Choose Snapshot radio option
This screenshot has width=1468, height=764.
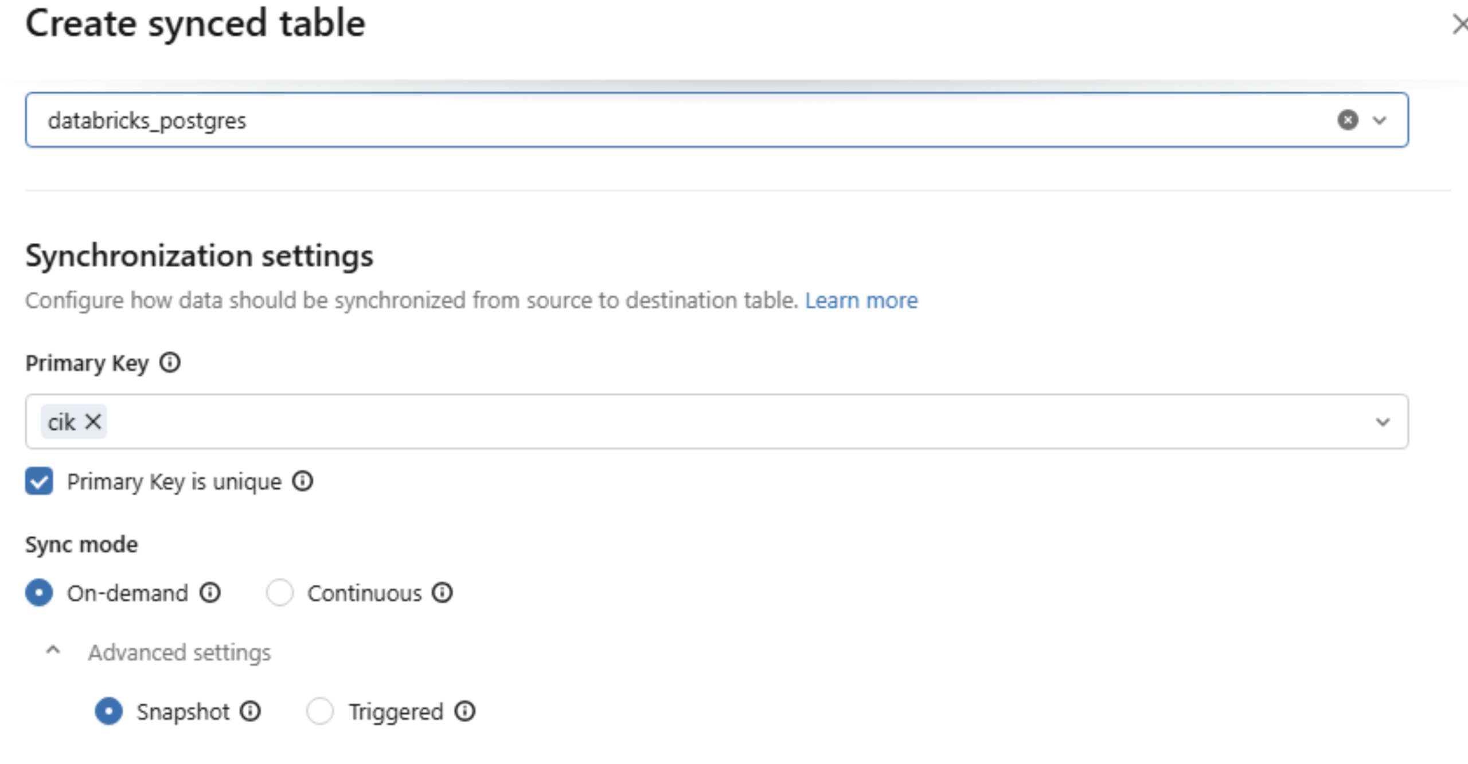click(108, 711)
